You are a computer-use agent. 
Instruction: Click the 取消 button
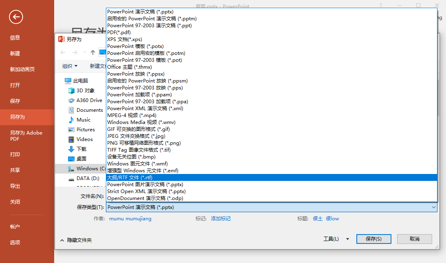(x=414, y=239)
